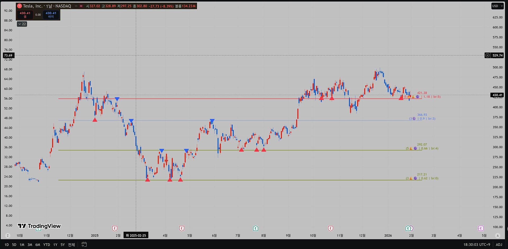Select the 5D time range
This screenshot has width=508, height=249.
pyautogui.click(x=14, y=245)
